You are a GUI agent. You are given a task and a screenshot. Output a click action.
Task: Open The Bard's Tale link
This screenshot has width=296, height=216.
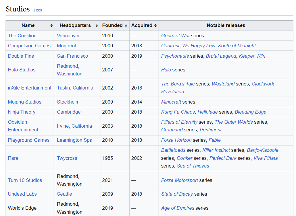click(x=178, y=84)
